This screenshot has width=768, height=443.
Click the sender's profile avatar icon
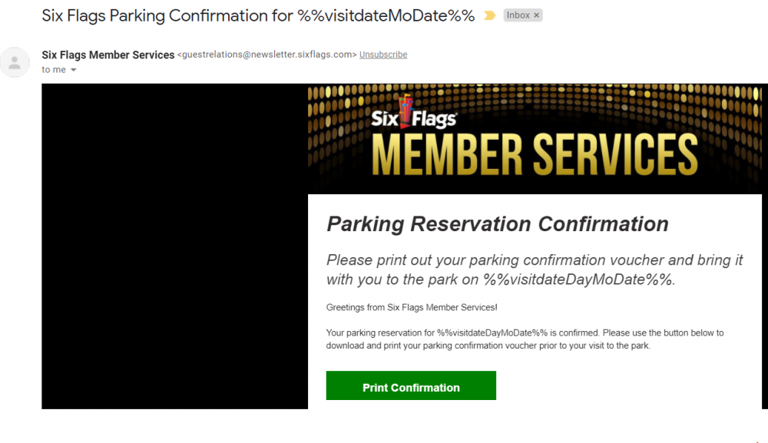pos(15,62)
